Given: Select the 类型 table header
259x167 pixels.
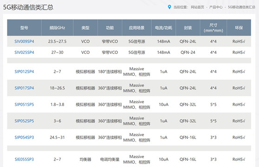Looking at the screenshot, I should pos(85,28).
